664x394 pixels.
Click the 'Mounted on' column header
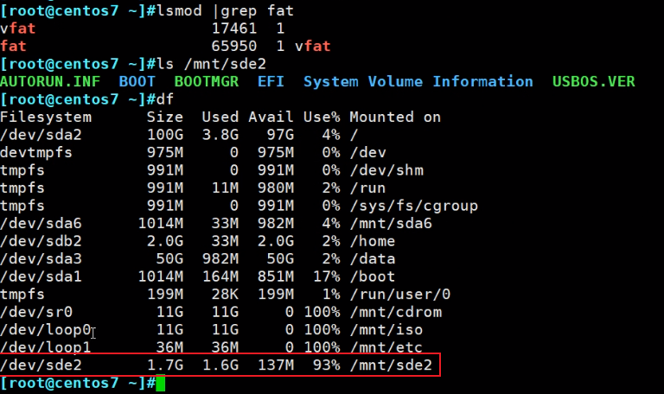click(x=395, y=117)
